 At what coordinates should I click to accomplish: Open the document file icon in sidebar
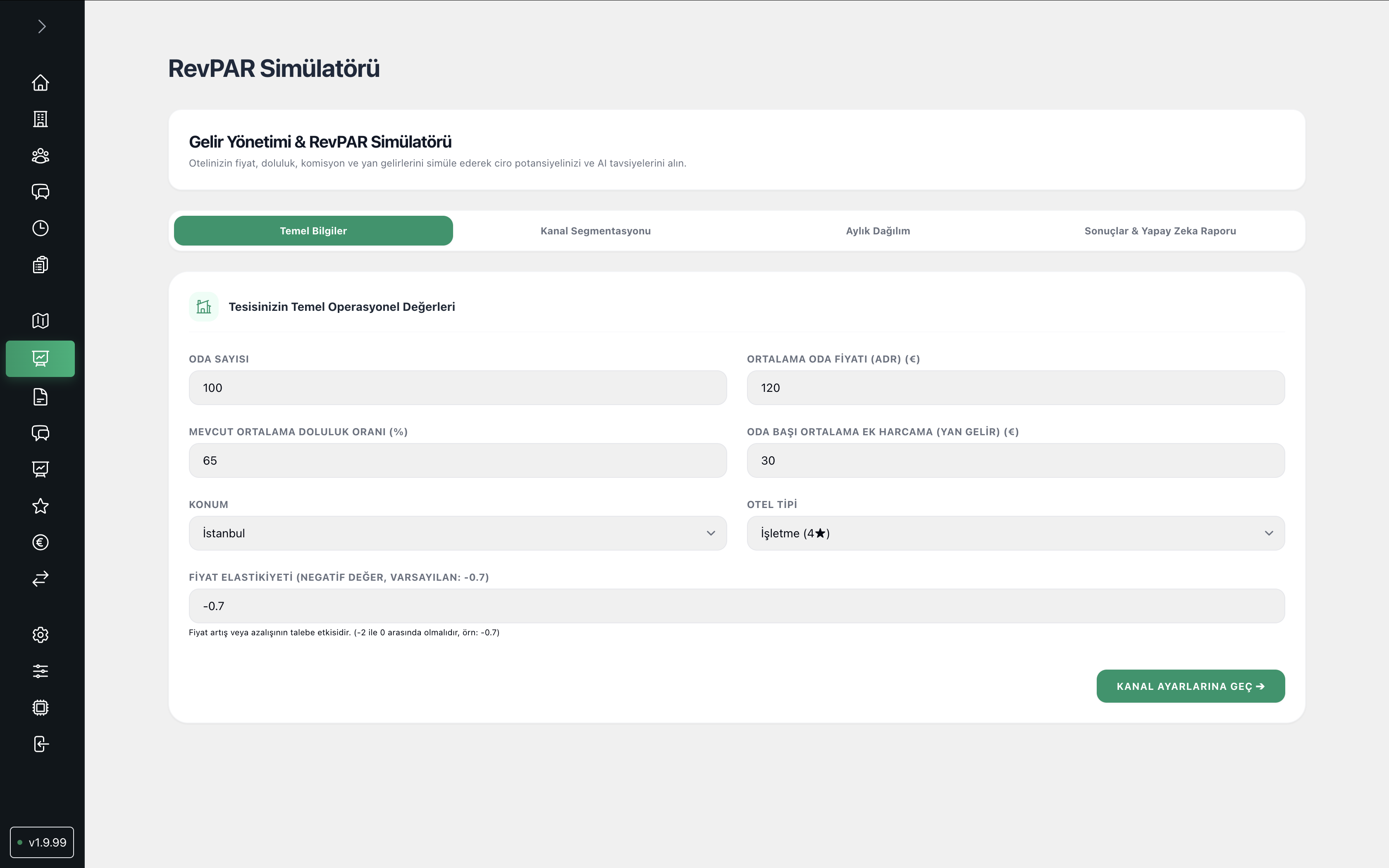tap(40, 397)
